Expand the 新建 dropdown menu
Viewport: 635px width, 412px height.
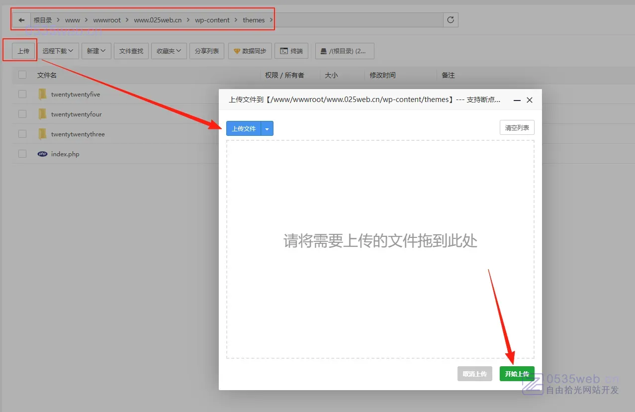coord(96,51)
